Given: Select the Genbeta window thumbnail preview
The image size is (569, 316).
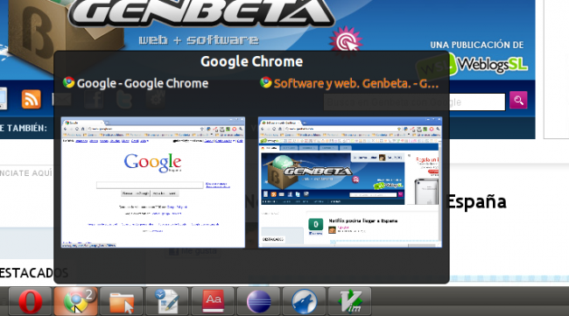Looking at the screenshot, I should 350,182.
